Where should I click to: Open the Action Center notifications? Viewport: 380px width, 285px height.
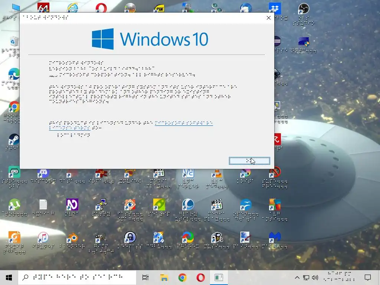368,278
